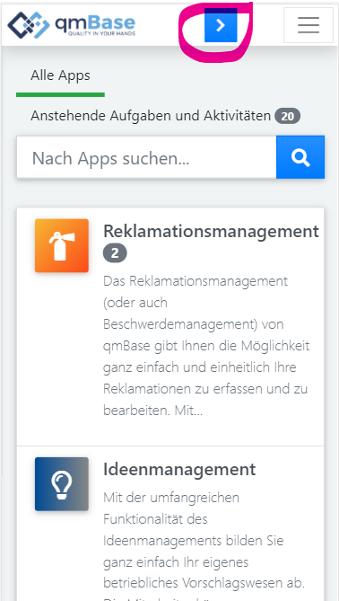Viewport: 339px width, 601px height.
Task: Click the 2 badge under Reklamationsmanagement
Action: click(x=115, y=253)
